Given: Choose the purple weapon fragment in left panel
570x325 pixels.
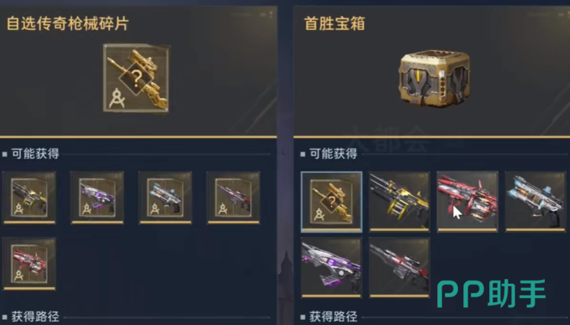Looking at the screenshot, I should coord(97,198).
